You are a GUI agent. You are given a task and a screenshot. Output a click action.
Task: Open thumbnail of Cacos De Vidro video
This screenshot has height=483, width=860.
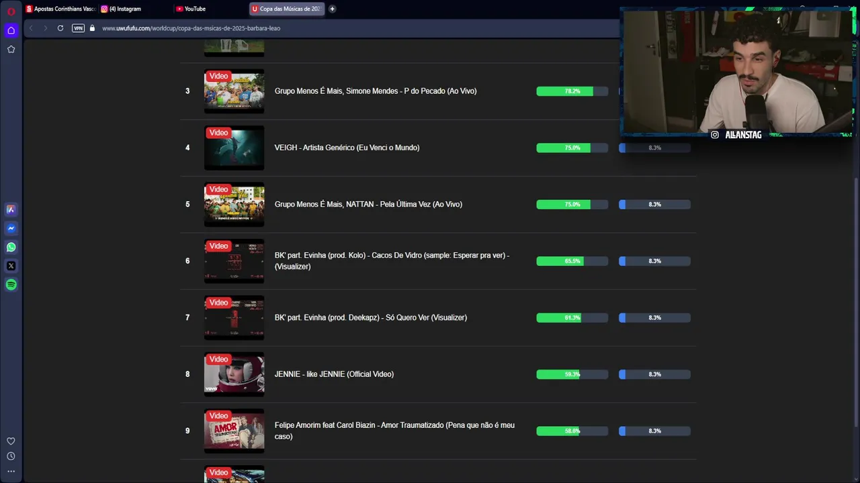tap(234, 261)
